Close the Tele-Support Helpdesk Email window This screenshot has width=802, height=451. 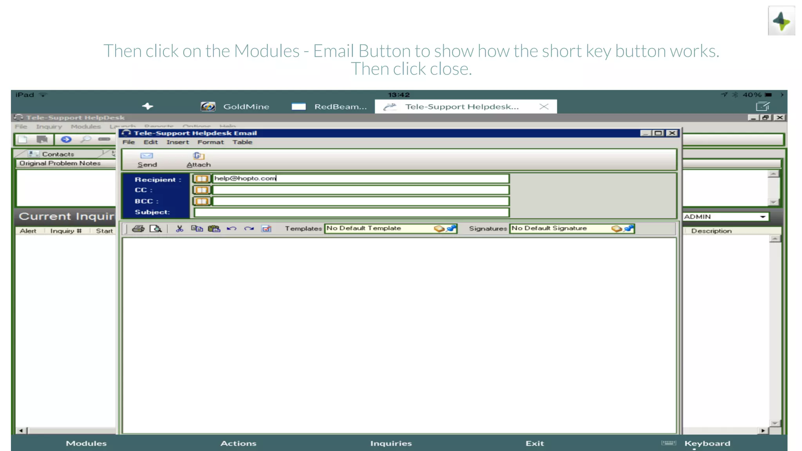click(672, 133)
